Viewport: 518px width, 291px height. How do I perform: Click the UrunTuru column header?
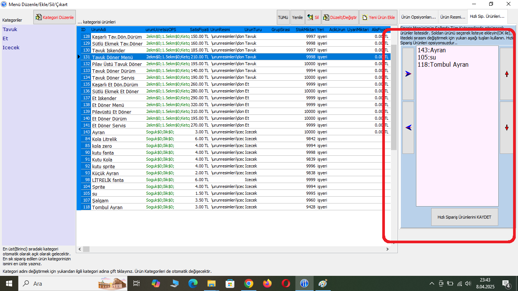(x=253, y=30)
